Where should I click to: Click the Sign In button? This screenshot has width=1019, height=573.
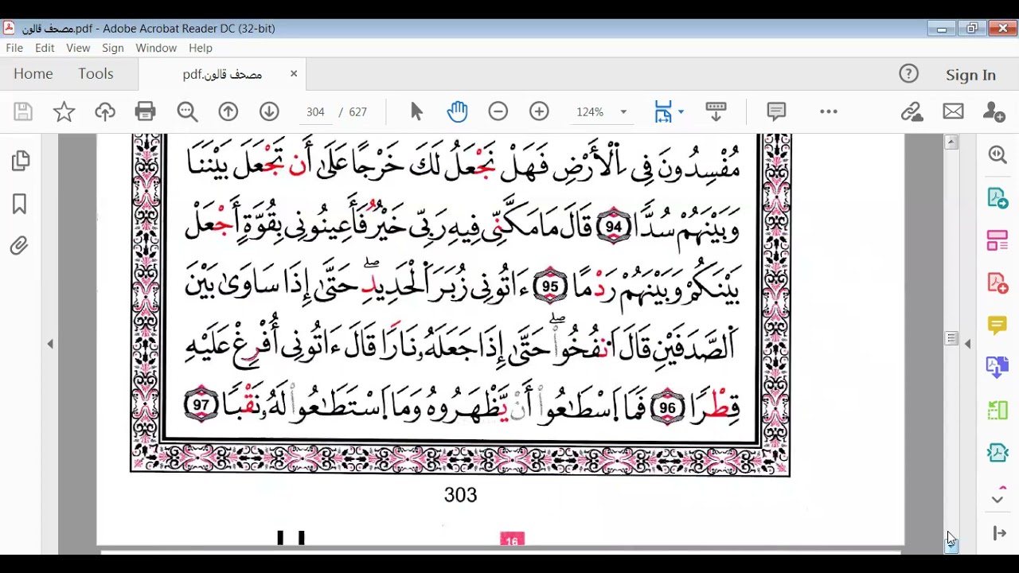[970, 75]
